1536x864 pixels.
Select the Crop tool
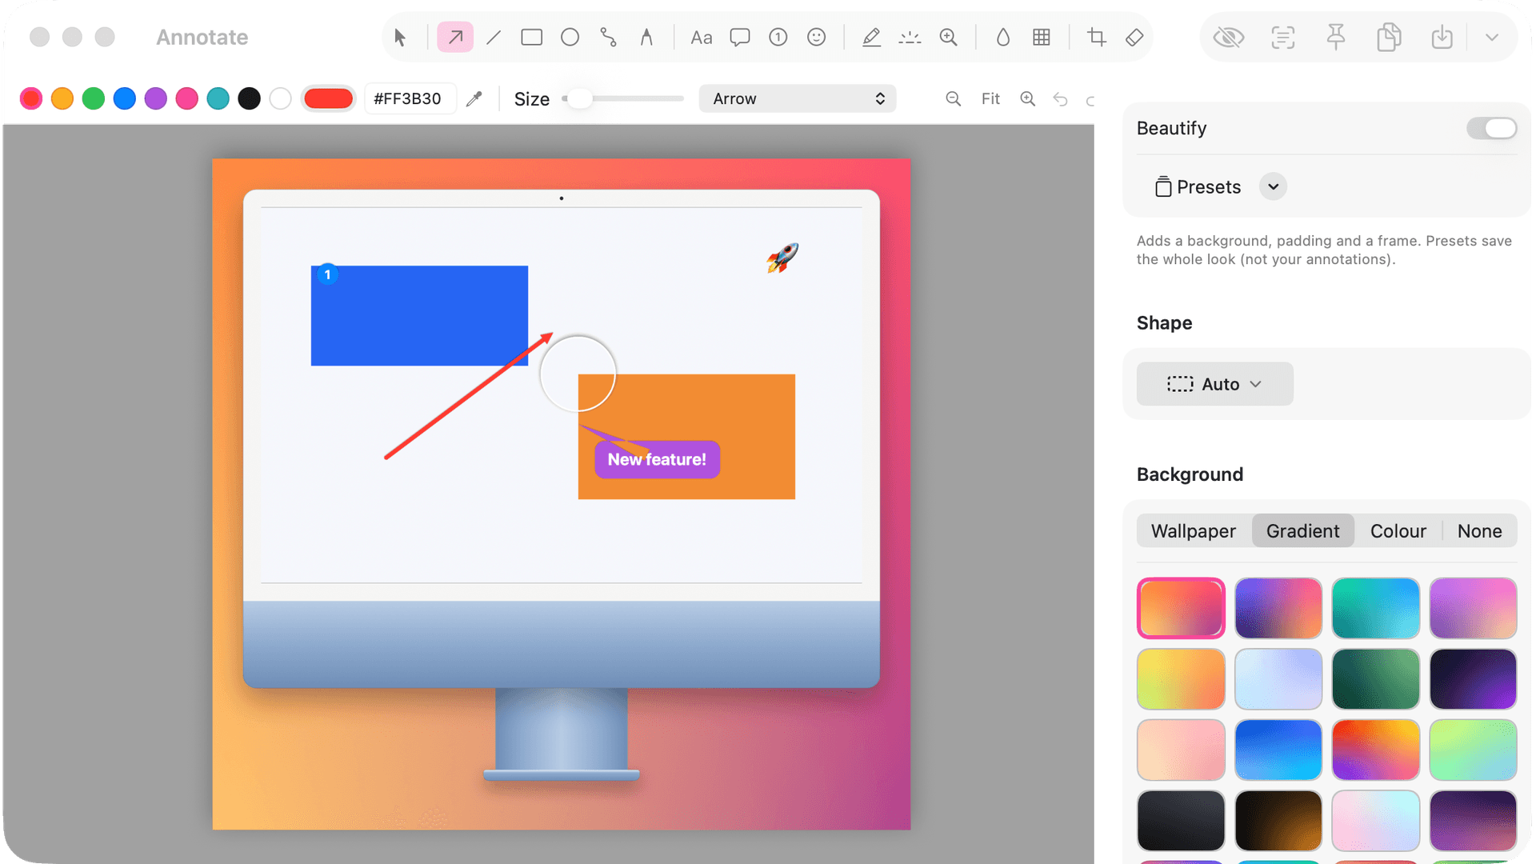tap(1097, 38)
